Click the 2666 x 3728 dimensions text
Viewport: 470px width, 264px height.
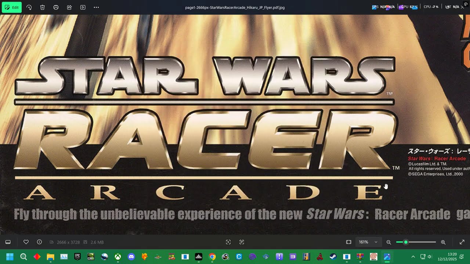68,242
